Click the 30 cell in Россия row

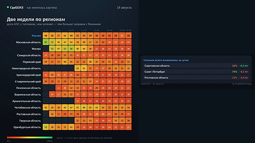pos(97,36)
